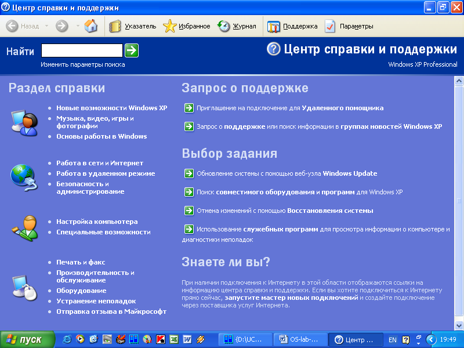Click the user with paintbrush icon

(25, 228)
